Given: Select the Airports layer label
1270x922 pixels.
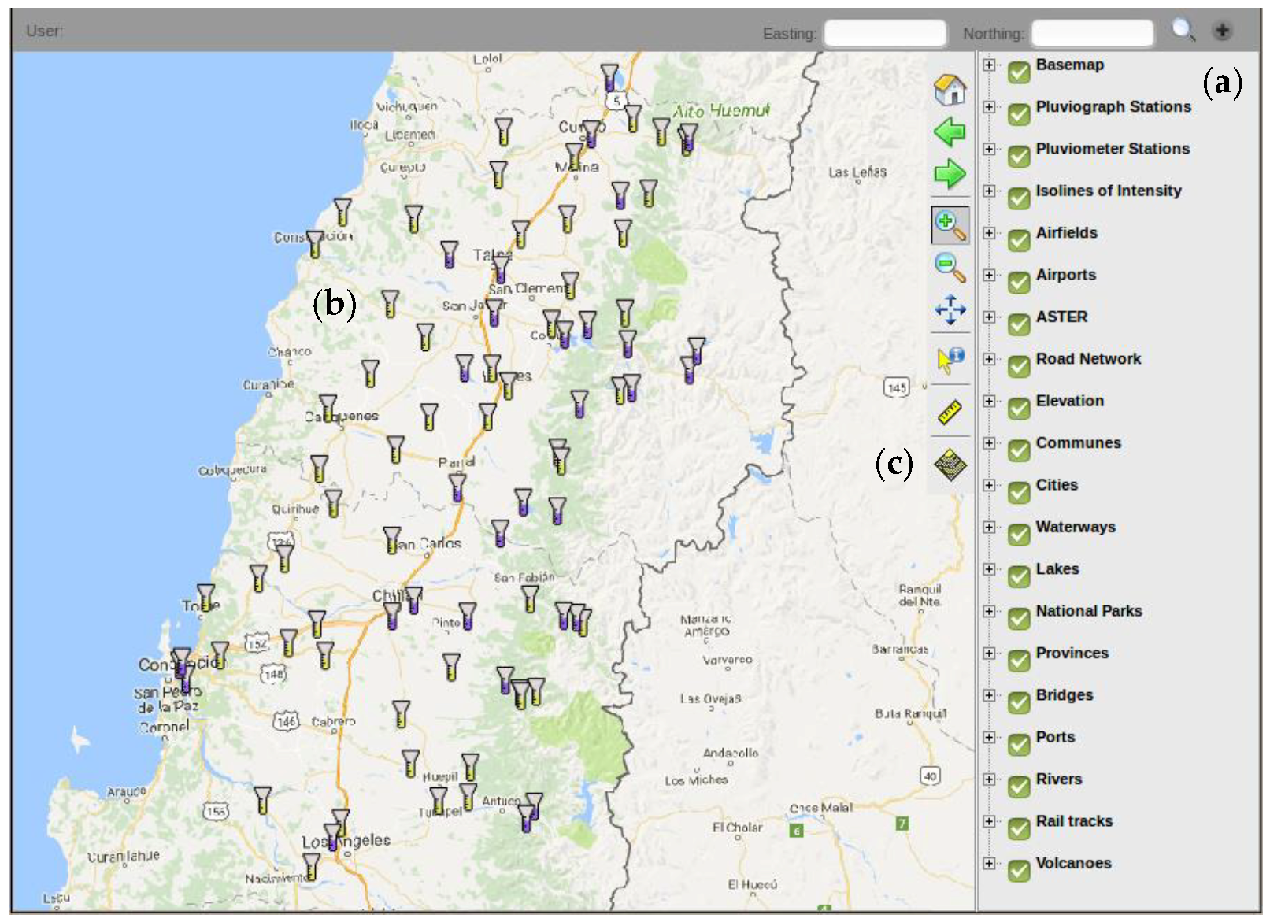Looking at the screenshot, I should 1065,275.
